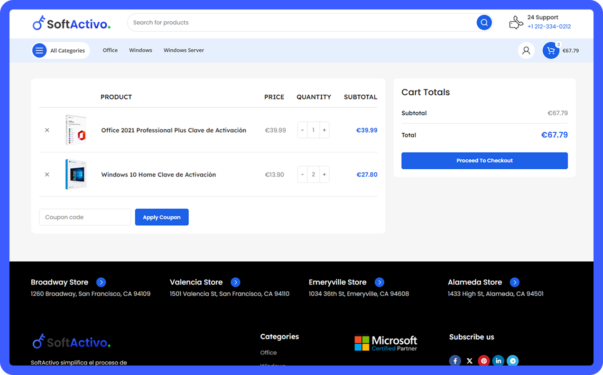The image size is (603, 375).
Task: Open Office link under footer Categories
Action: pos(269,353)
